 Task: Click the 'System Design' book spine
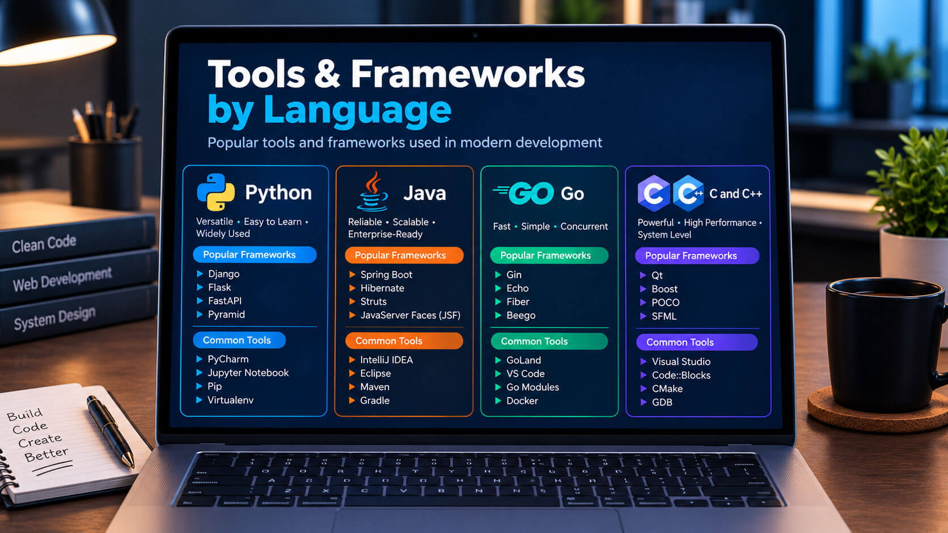(x=54, y=318)
